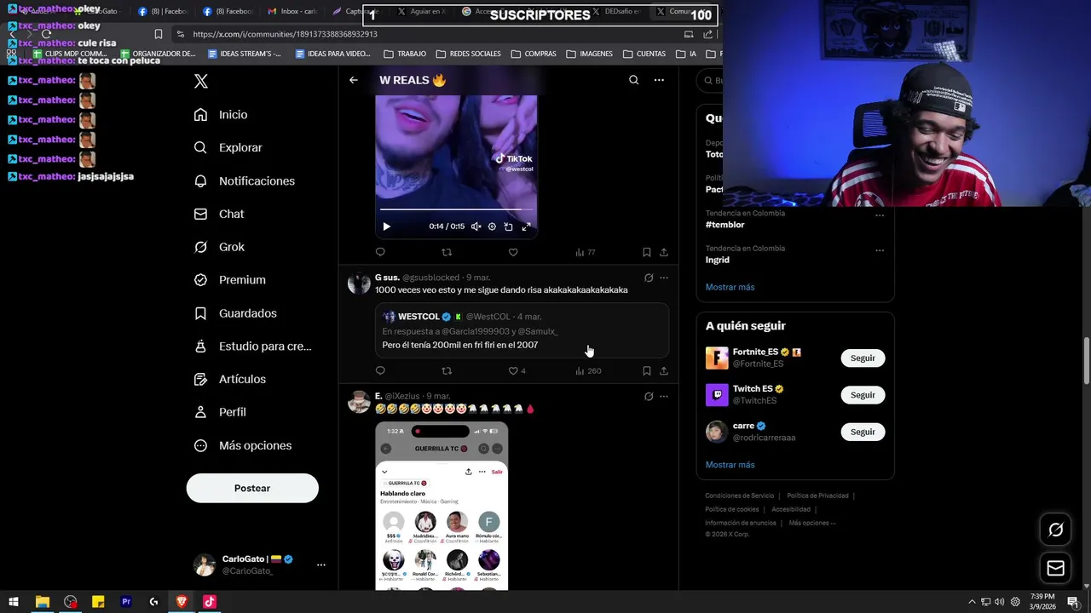Like G sus. post with 4 likes

(517, 371)
